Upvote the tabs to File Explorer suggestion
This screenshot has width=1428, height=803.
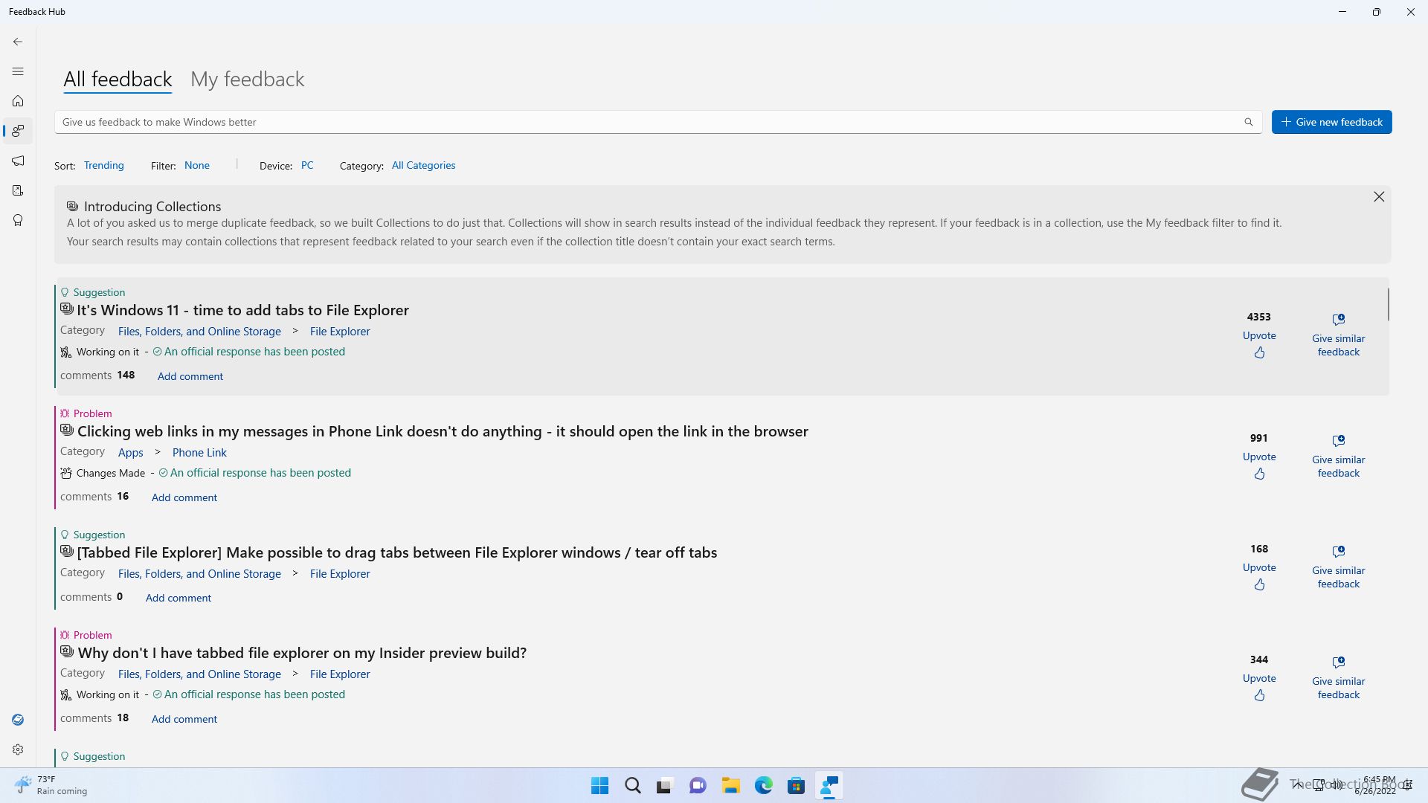(x=1259, y=344)
